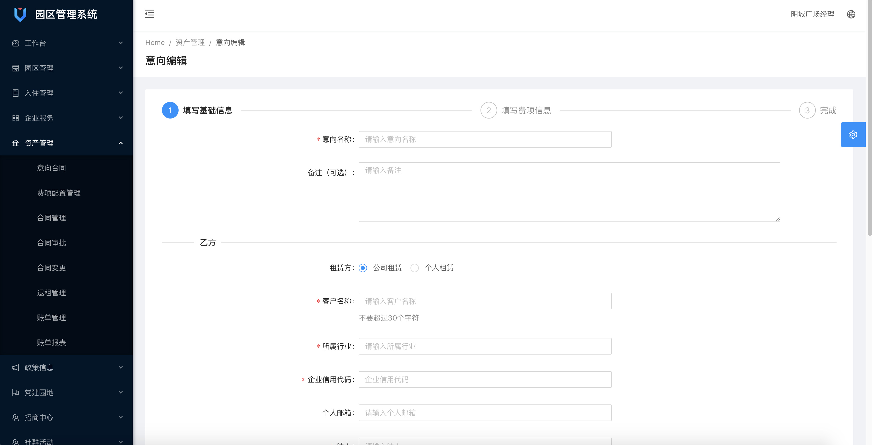Expand the 园区管理 menu chevron
Screen dimensions: 872x445
click(x=121, y=68)
